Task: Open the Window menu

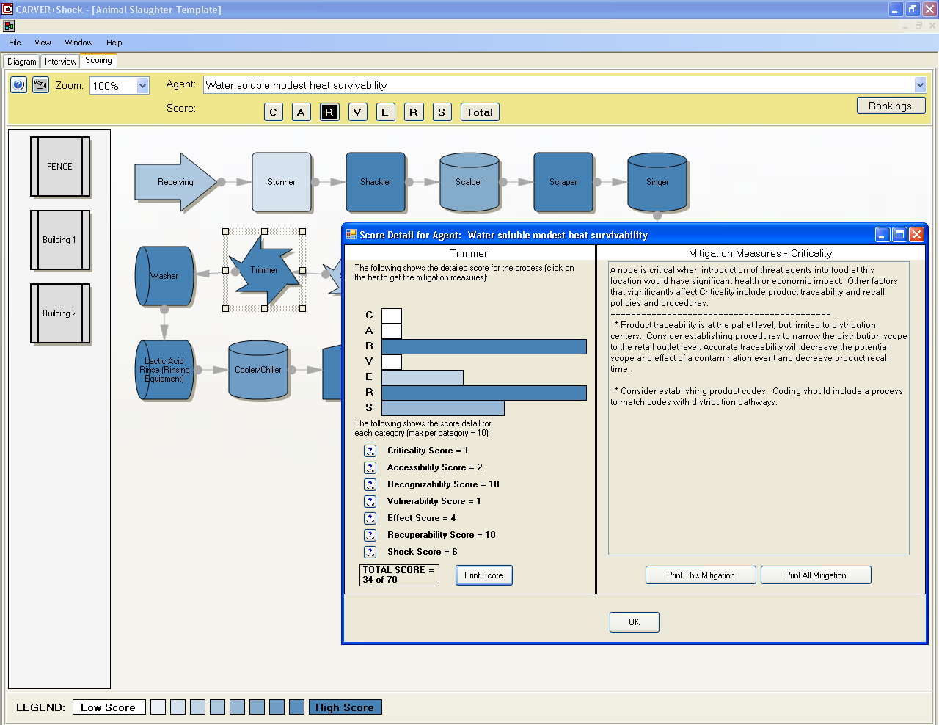Action: pos(79,43)
